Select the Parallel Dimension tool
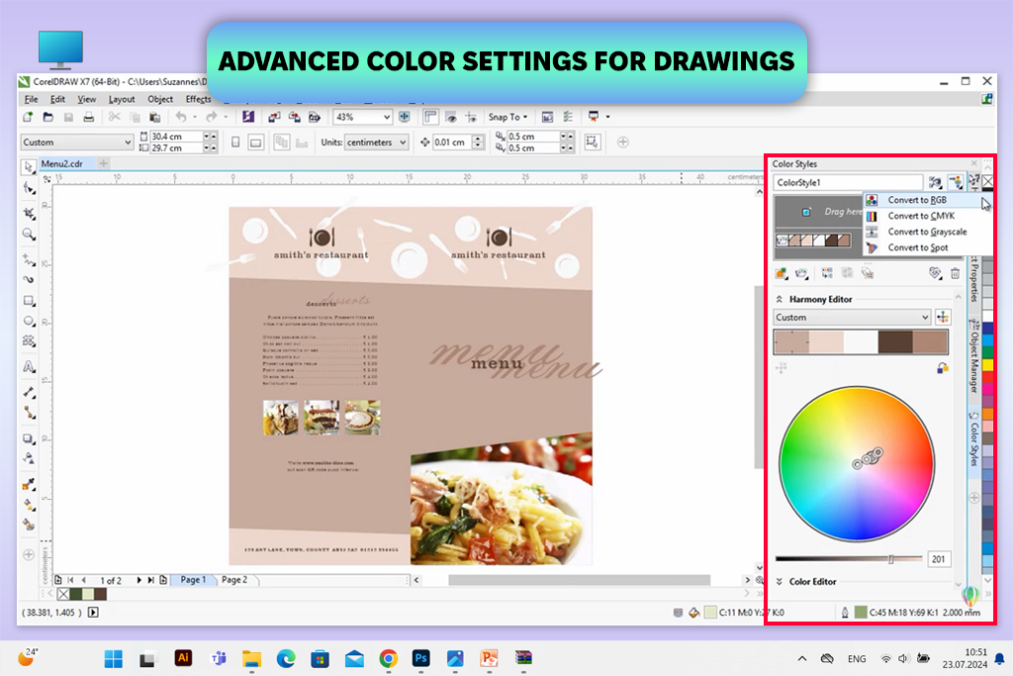The height and width of the screenshot is (676, 1013). point(29,392)
